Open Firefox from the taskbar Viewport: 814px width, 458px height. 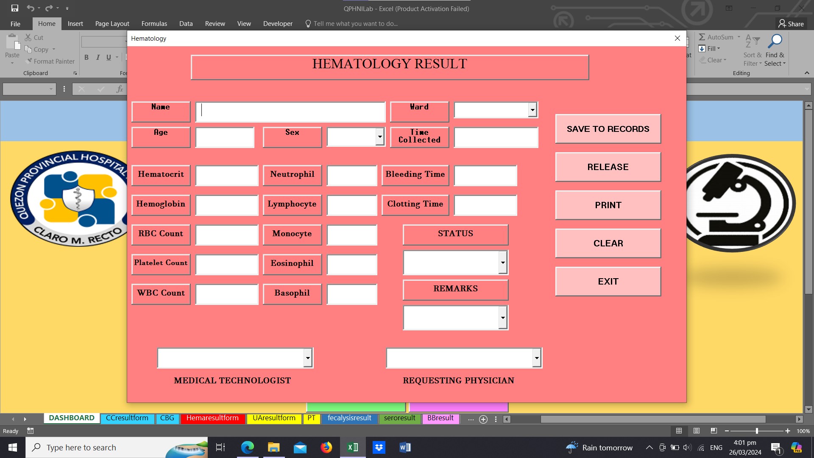pos(326,447)
